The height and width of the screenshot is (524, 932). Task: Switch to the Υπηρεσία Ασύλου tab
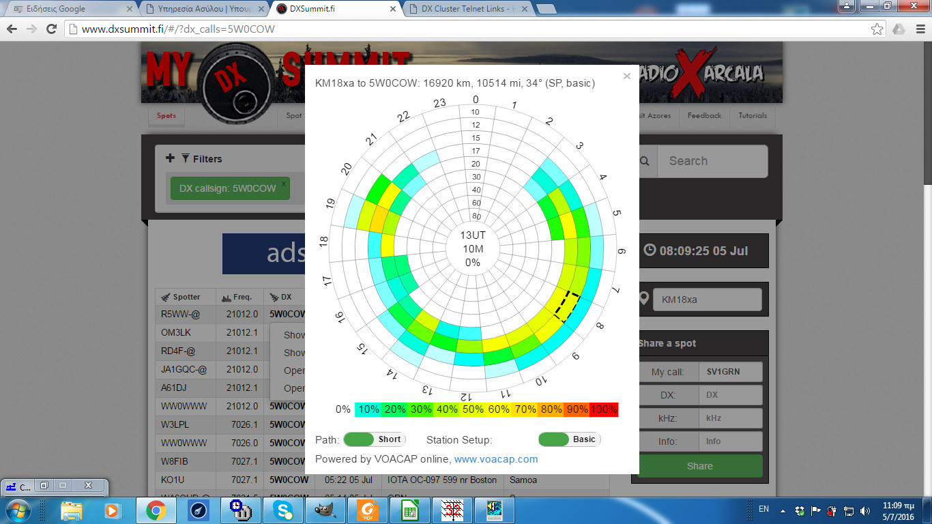pos(203,9)
